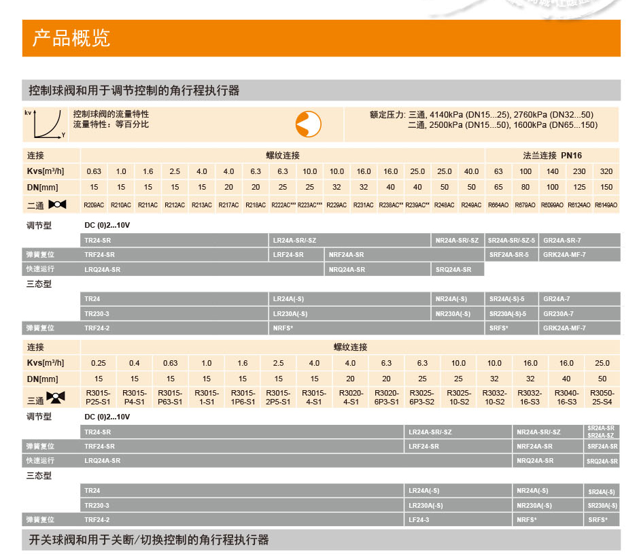Click the 开关球阀和用于关断/切换控制的角行程执行器 section heading
Image resolution: width=639 pixels, height=554 pixels.
click(149, 540)
